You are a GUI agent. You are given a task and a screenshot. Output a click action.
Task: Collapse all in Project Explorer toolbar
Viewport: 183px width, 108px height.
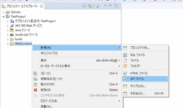84,6
